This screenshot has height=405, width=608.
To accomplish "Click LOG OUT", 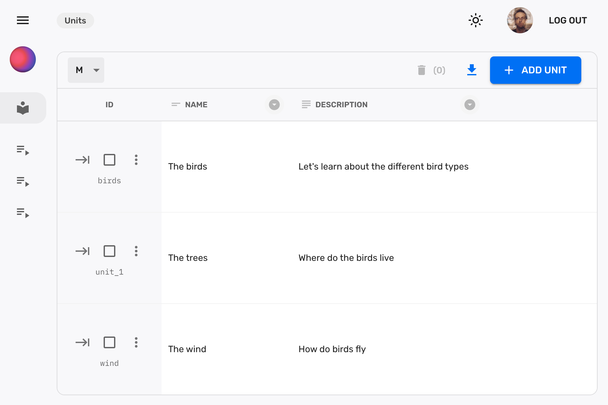I will pyautogui.click(x=568, y=20).
